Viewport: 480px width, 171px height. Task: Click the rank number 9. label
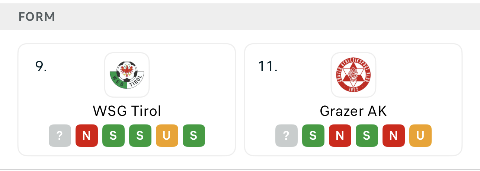[x=41, y=66]
